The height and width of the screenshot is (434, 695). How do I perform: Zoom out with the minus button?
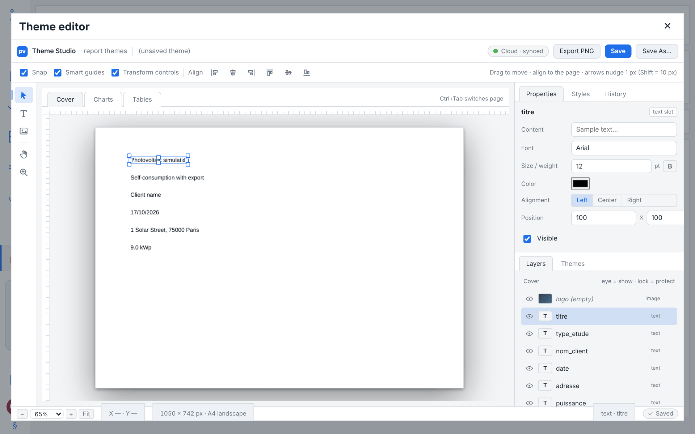[22, 414]
